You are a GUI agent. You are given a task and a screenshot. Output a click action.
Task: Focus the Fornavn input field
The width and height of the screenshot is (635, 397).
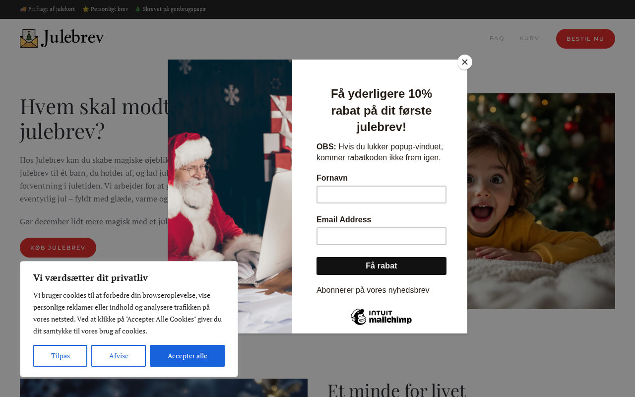click(x=381, y=195)
